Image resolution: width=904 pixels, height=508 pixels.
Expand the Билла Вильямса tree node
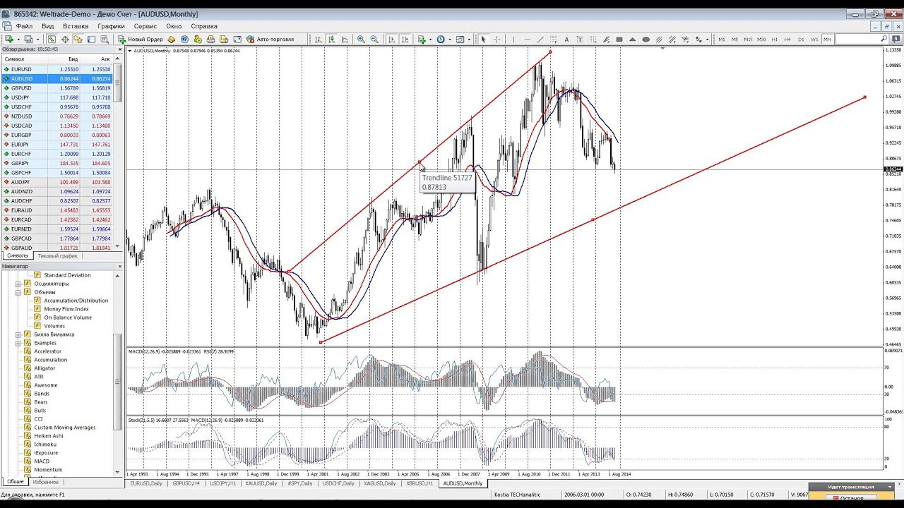18,334
